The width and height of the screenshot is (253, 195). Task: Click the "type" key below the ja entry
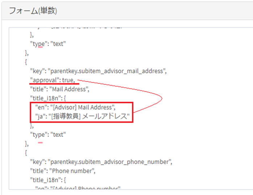pyautogui.click(x=39, y=134)
